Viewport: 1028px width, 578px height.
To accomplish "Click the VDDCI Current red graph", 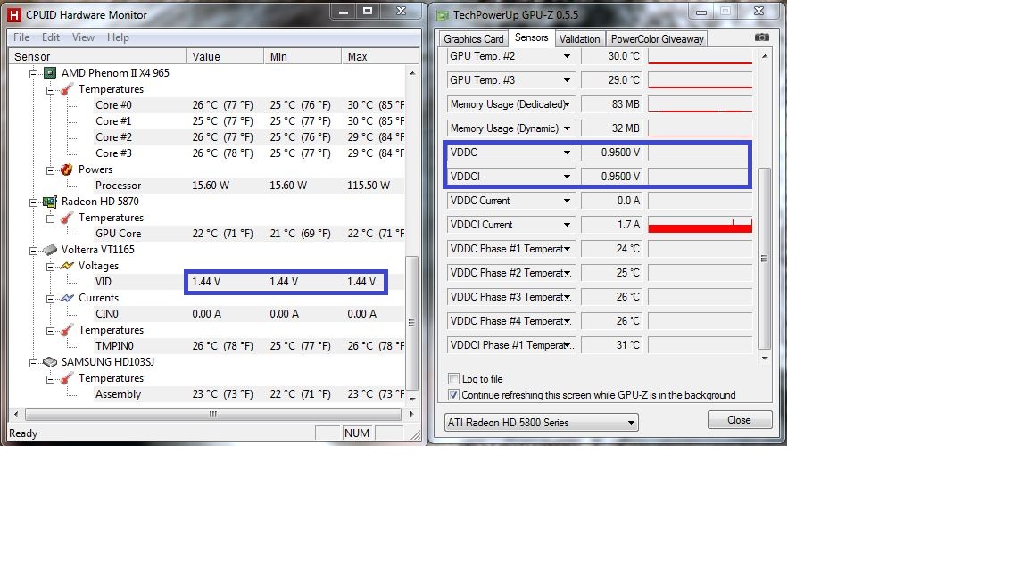I will (x=700, y=225).
